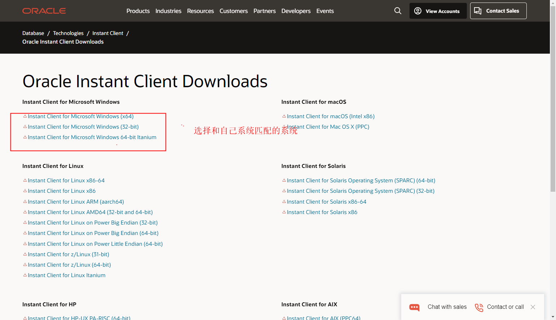
Task: Open Instant Client for z/Linux (64-bit)
Action: (69, 265)
